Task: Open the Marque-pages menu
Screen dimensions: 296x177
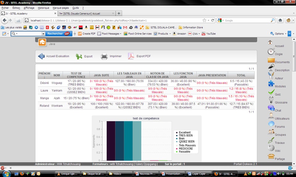Action: pos(61,8)
